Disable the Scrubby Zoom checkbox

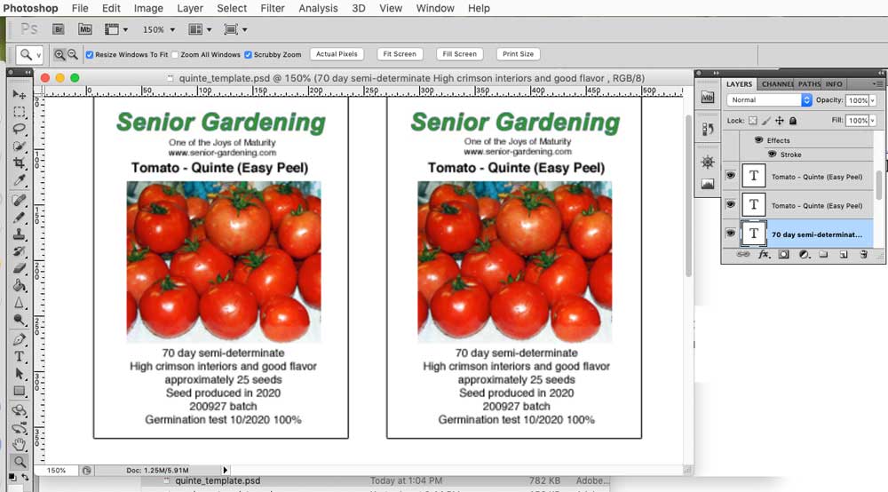tap(248, 55)
